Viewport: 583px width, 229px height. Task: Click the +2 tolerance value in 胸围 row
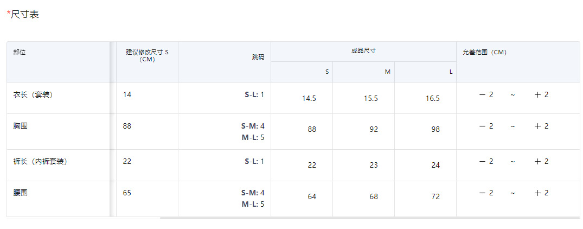click(541, 126)
